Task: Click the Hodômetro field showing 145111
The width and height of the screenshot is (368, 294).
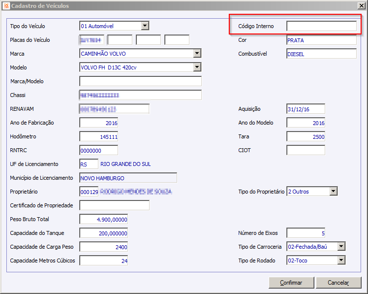Action: pos(98,136)
